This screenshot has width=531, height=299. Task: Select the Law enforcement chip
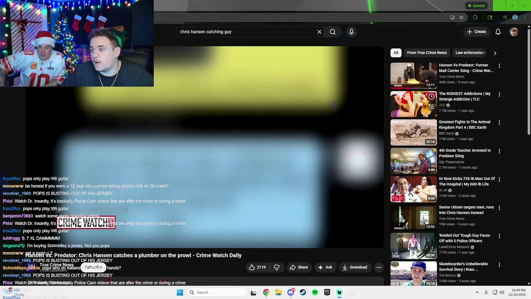[470, 53]
